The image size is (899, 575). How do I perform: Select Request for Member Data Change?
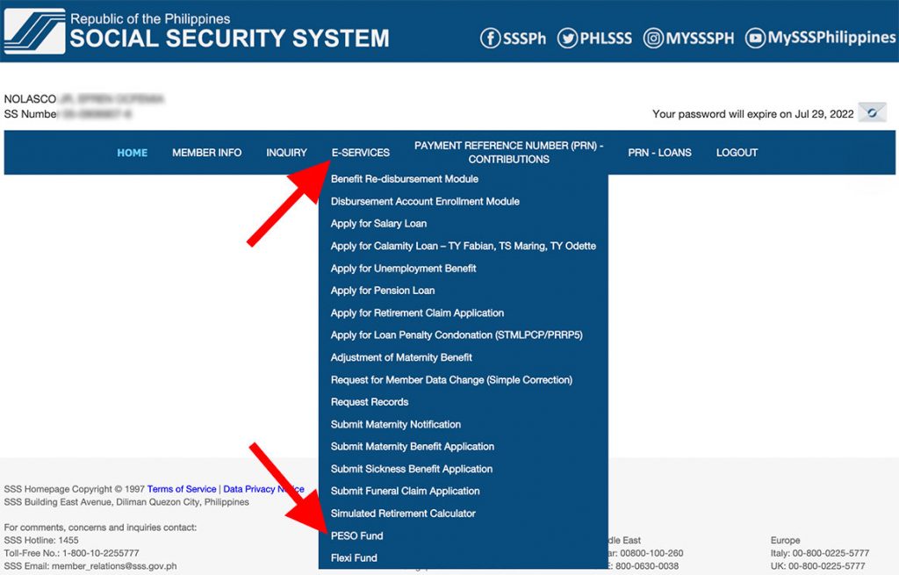pos(451,379)
